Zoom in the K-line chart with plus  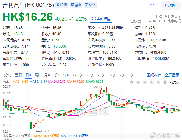coord(138,82)
